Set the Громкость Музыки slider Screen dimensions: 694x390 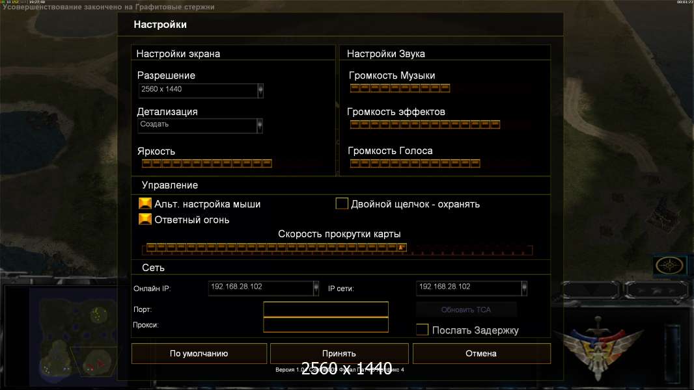tap(400, 88)
